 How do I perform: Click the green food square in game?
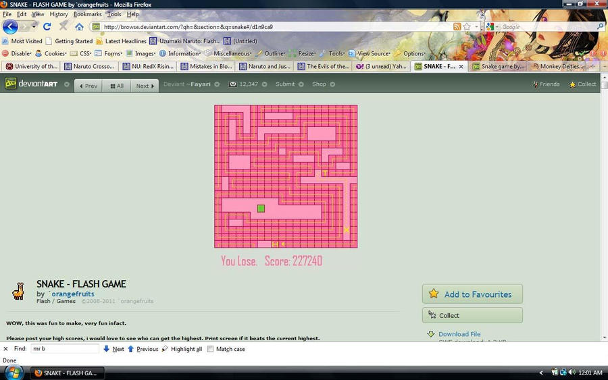coord(261,209)
